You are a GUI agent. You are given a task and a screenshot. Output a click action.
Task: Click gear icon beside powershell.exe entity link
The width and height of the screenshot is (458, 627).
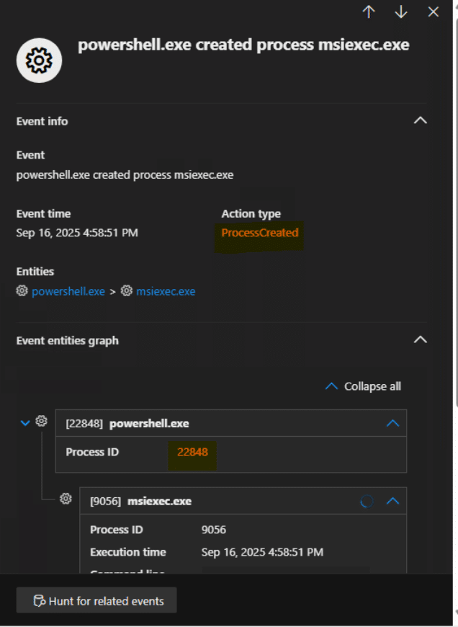click(x=22, y=291)
